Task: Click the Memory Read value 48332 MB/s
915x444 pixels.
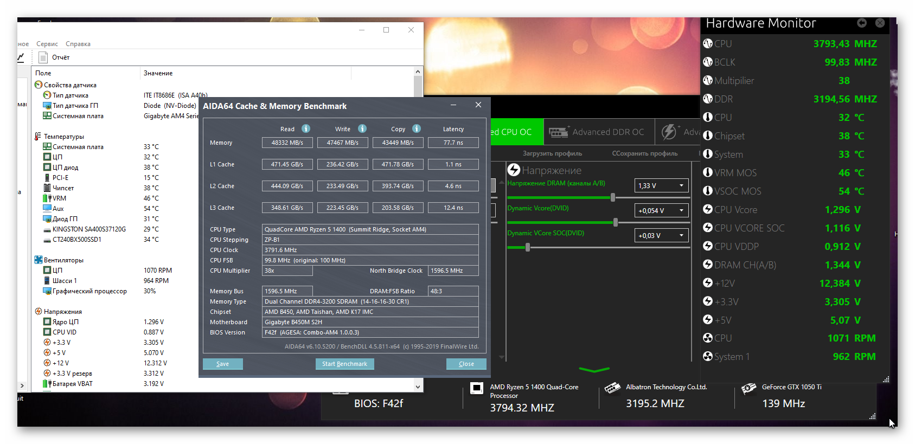Action: 287,143
